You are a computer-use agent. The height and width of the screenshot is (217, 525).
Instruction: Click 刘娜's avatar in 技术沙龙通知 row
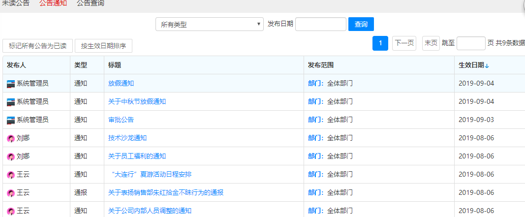pyautogui.click(x=11, y=138)
